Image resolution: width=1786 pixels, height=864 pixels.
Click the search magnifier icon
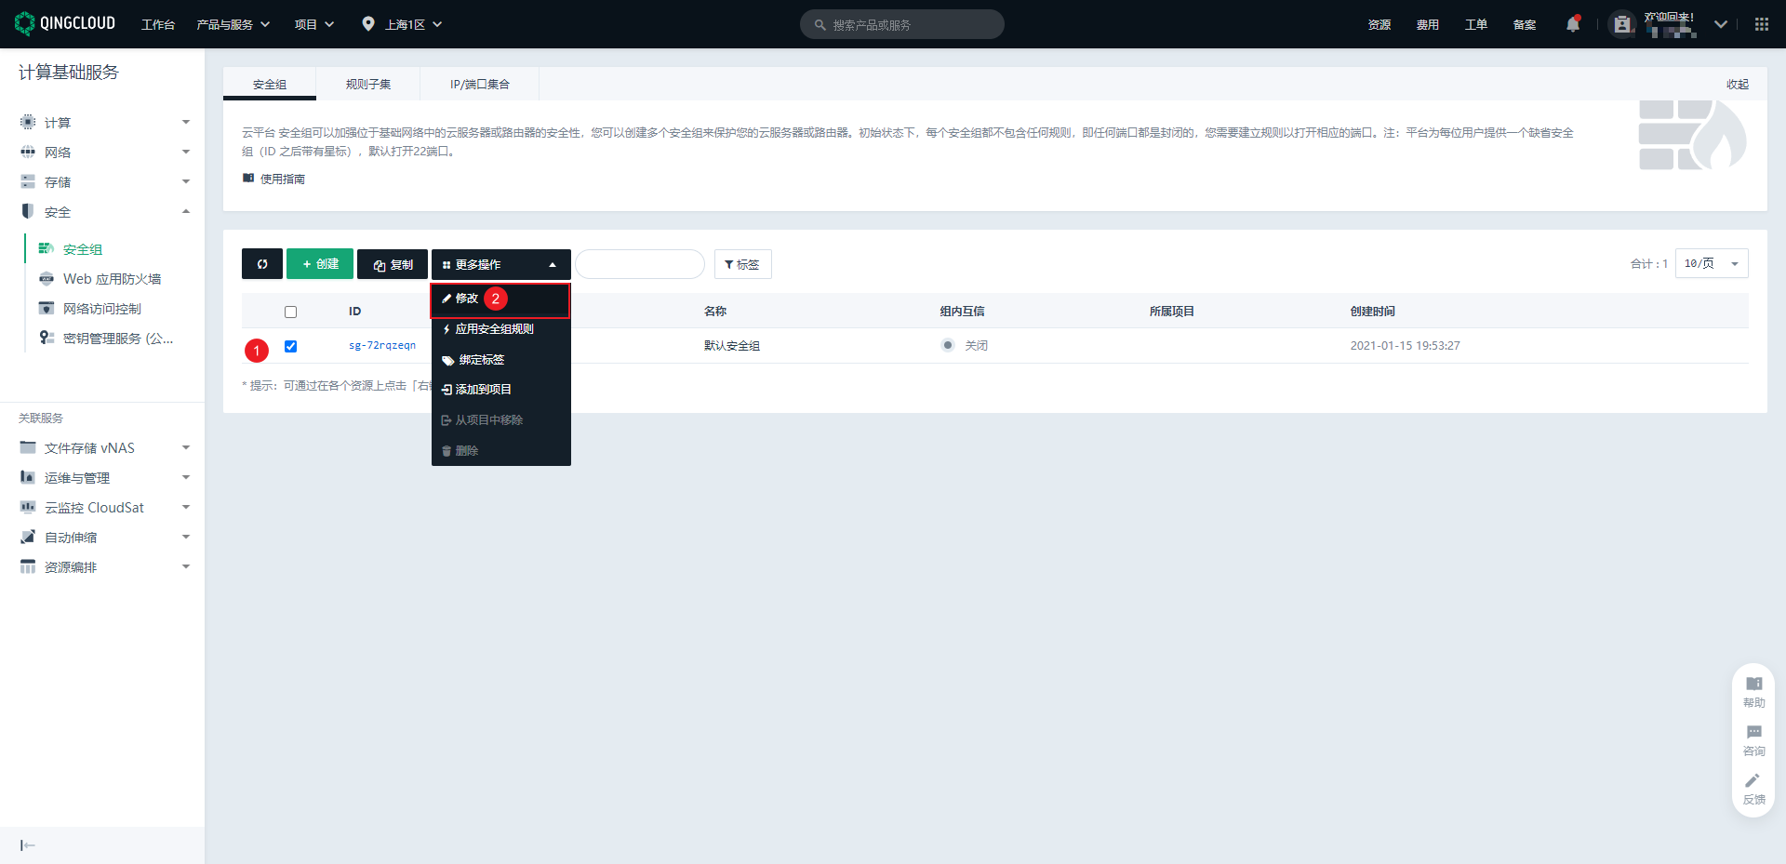pos(820,25)
